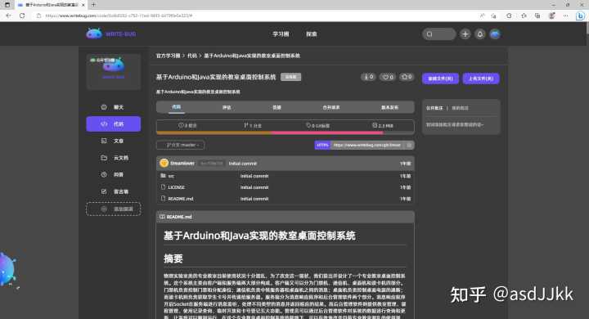
Task: Click the browser address bar URL
Action: point(119,16)
